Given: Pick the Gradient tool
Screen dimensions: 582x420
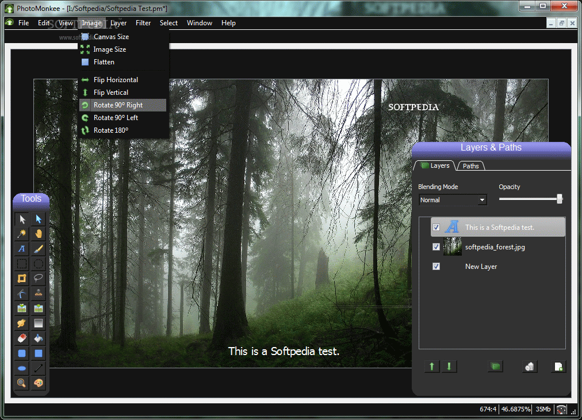Looking at the screenshot, I should click(x=38, y=323).
